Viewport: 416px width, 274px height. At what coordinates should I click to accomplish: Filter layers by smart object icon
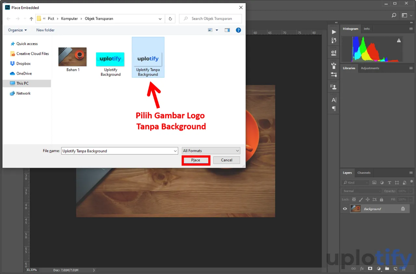[404, 183]
